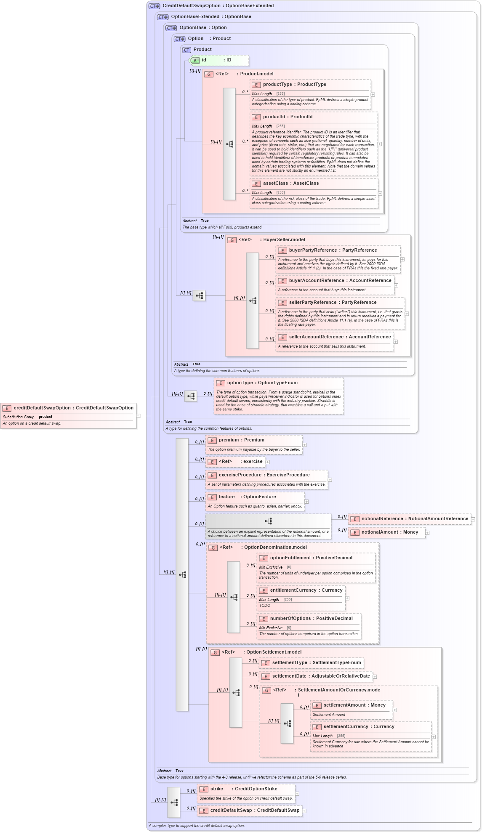Click the sequence compositor inside SettlementAmountOrCurrency.model

coord(287,723)
